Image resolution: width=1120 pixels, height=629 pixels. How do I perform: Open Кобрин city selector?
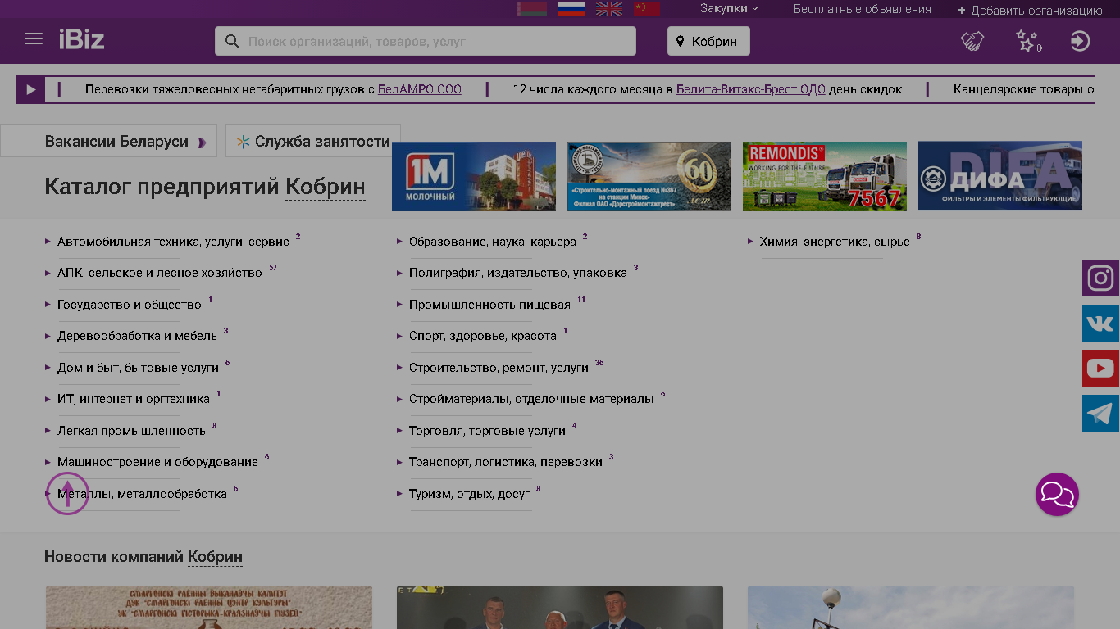[708, 41]
